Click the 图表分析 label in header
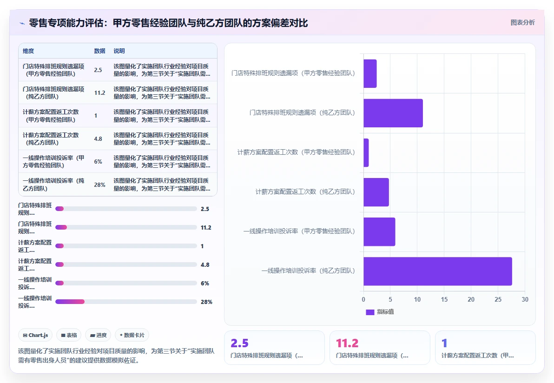Viewport: 554px width, 383px height. pyautogui.click(x=522, y=23)
